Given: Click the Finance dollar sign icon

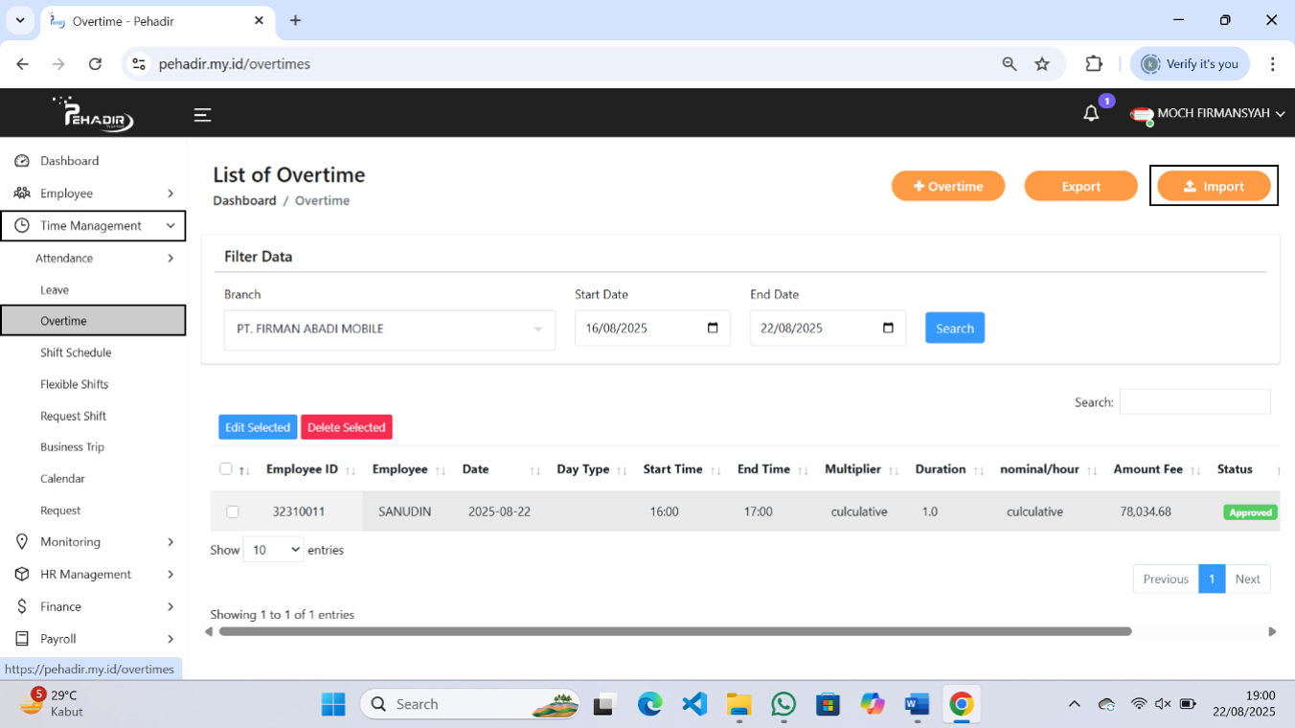Looking at the screenshot, I should pyautogui.click(x=22, y=606).
